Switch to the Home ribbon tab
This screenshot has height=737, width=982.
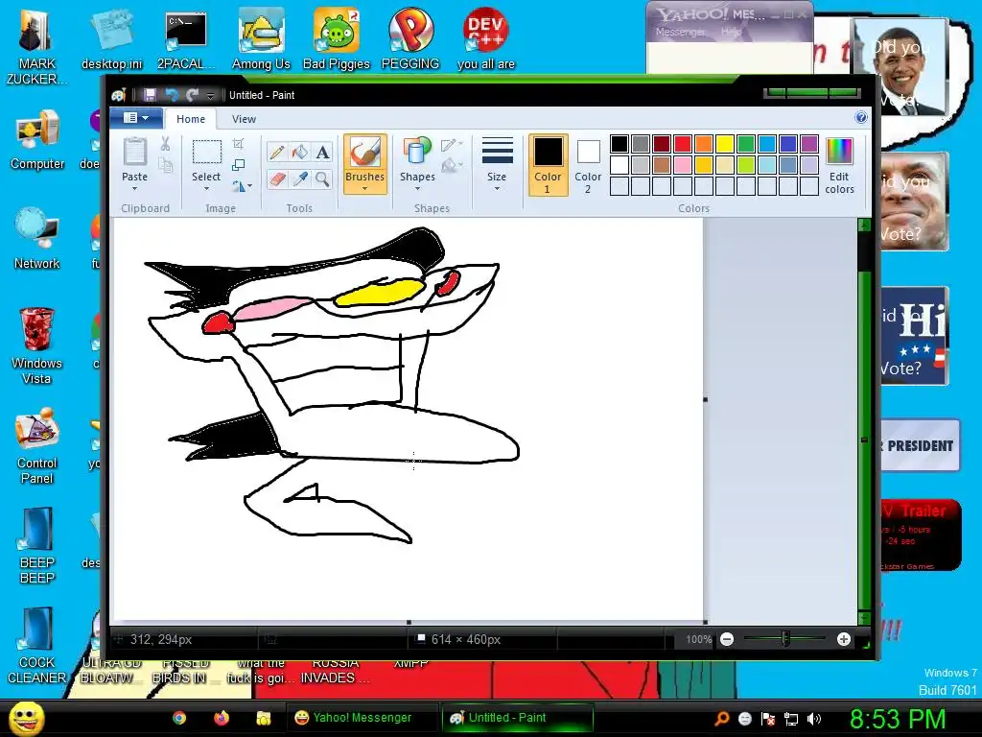(191, 119)
